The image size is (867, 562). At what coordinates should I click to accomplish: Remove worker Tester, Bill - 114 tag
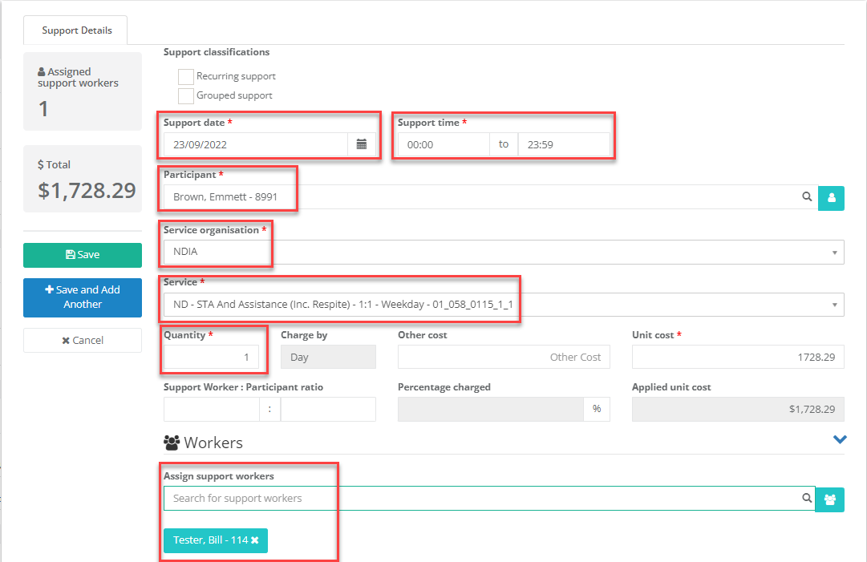tap(255, 540)
